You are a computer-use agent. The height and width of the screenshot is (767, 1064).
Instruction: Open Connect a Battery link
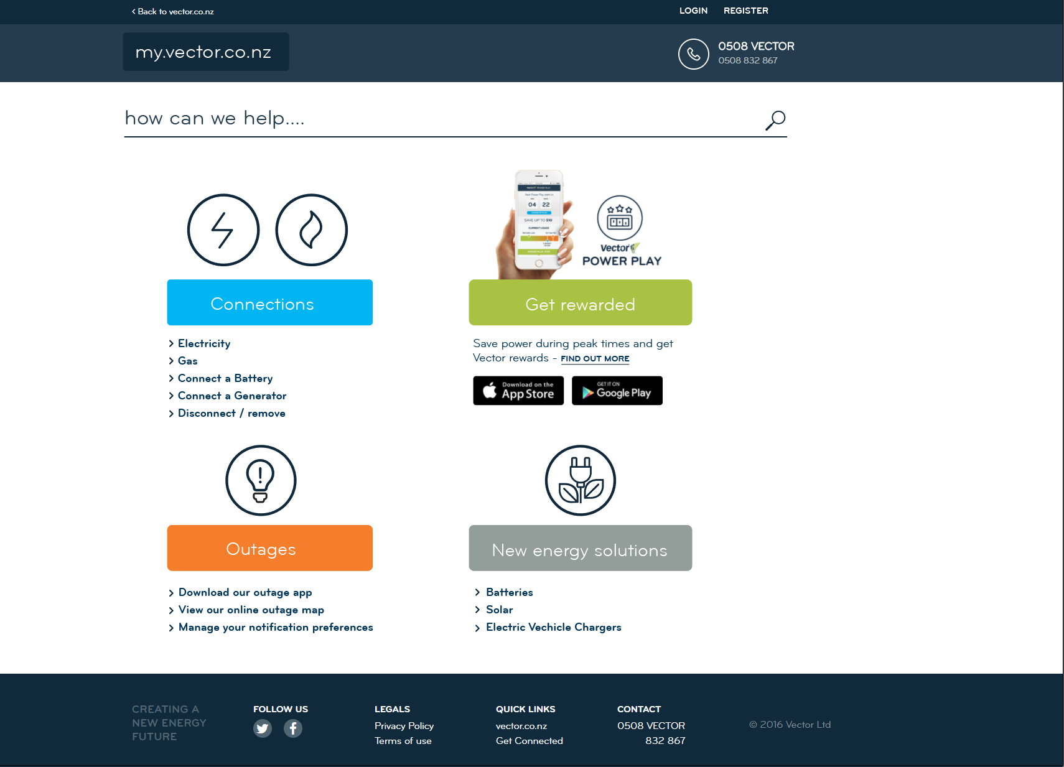pos(225,378)
